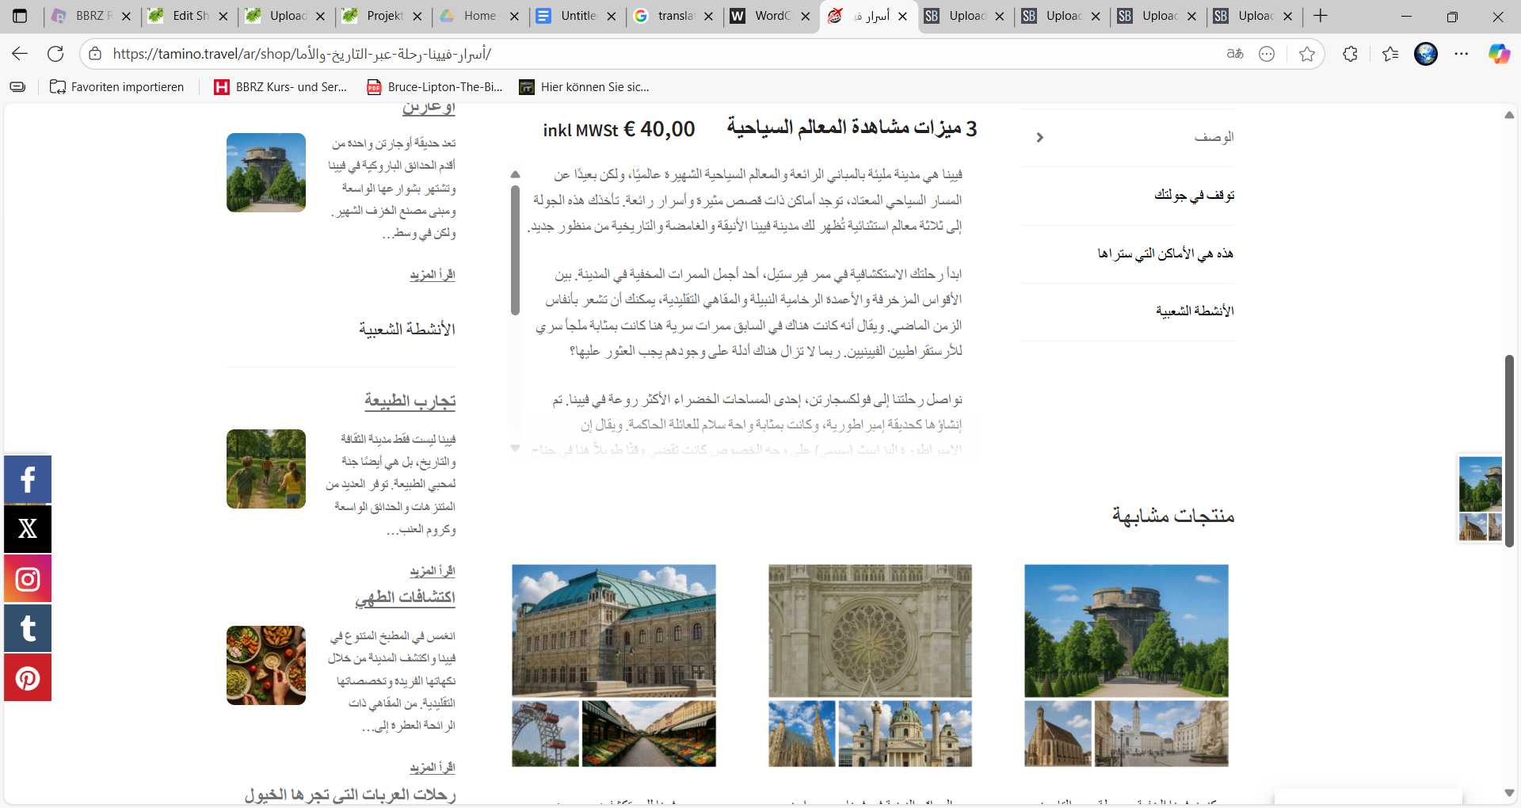This screenshot has width=1521, height=808.
Task: Click the Pinterest share icon
Action: (x=28, y=678)
